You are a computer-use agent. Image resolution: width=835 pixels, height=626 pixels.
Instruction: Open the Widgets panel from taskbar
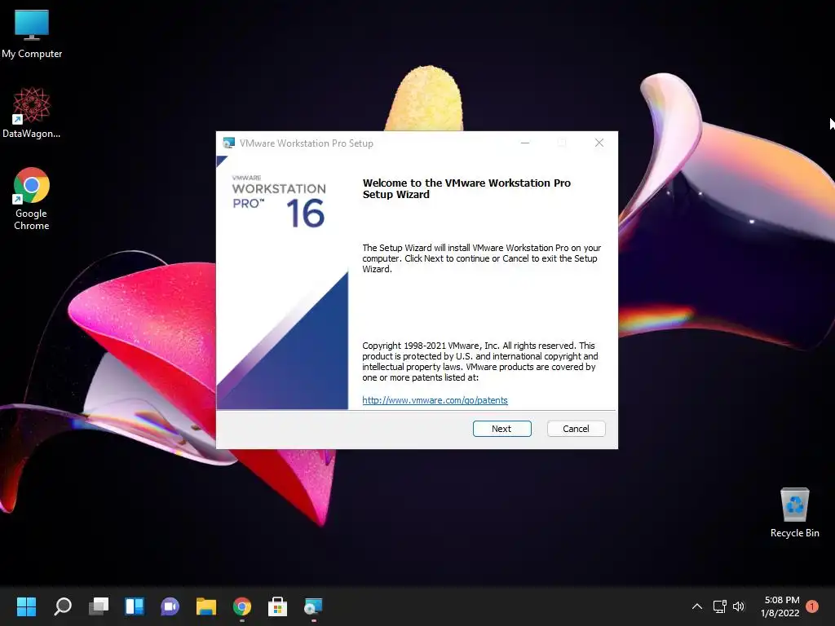[x=135, y=606]
